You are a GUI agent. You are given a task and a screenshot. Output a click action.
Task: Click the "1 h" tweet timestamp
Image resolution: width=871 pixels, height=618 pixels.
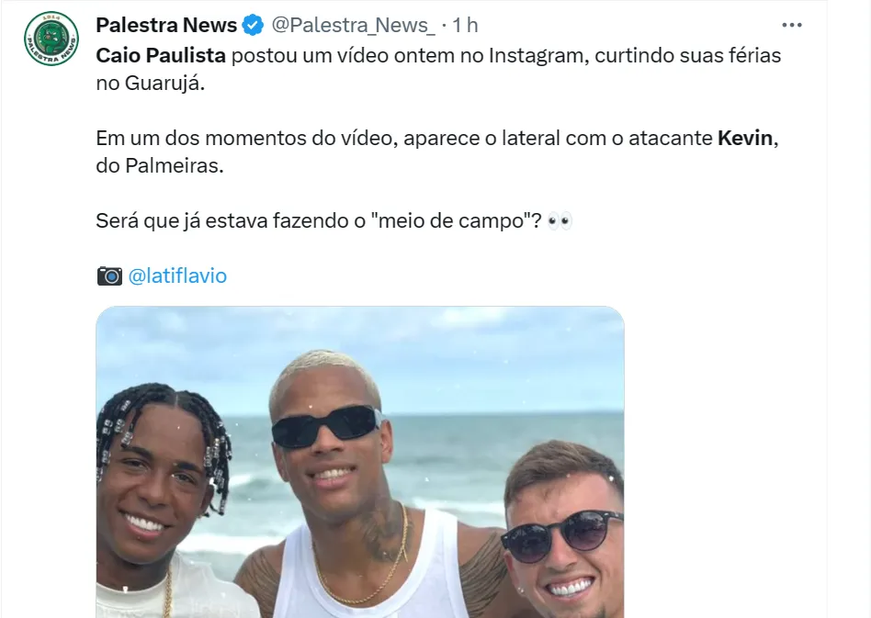pyautogui.click(x=466, y=25)
